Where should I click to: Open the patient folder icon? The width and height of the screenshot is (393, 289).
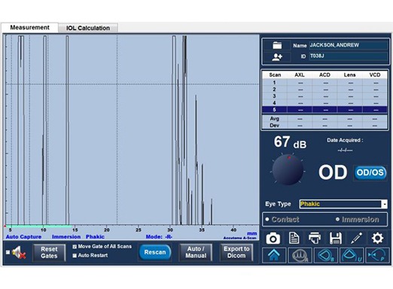click(x=277, y=45)
